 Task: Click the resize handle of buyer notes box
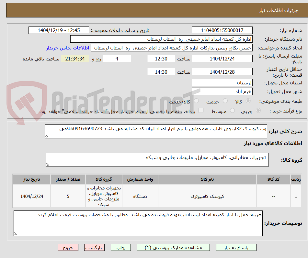[x=16, y=234]
